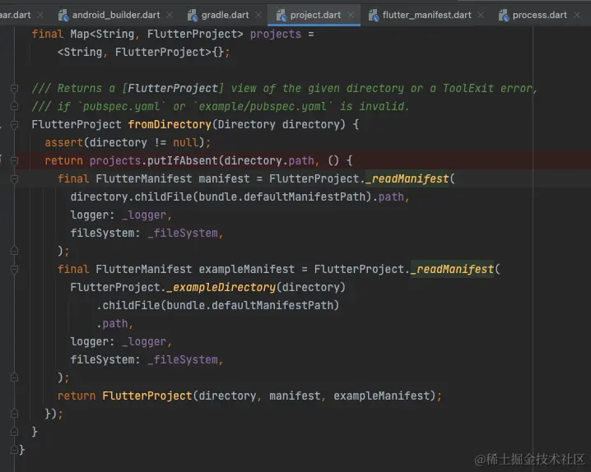Click FlutterProject constructor call in final return

tap(147, 396)
